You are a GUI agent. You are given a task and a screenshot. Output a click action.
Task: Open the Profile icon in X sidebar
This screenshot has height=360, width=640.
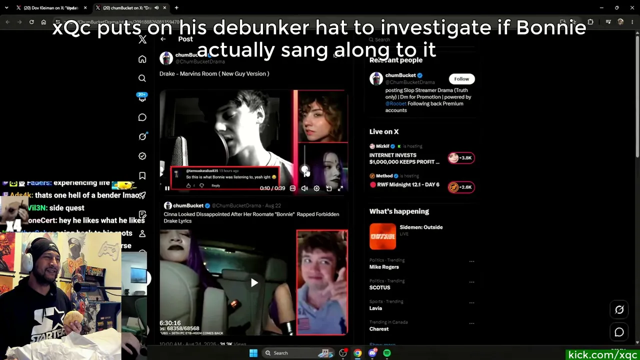pyautogui.click(x=142, y=233)
